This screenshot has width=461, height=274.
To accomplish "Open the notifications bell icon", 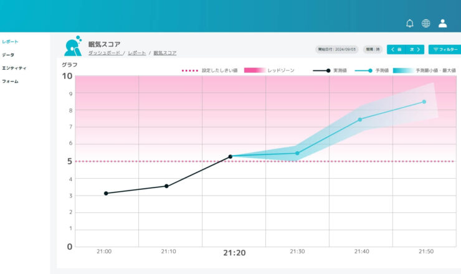I will (409, 24).
